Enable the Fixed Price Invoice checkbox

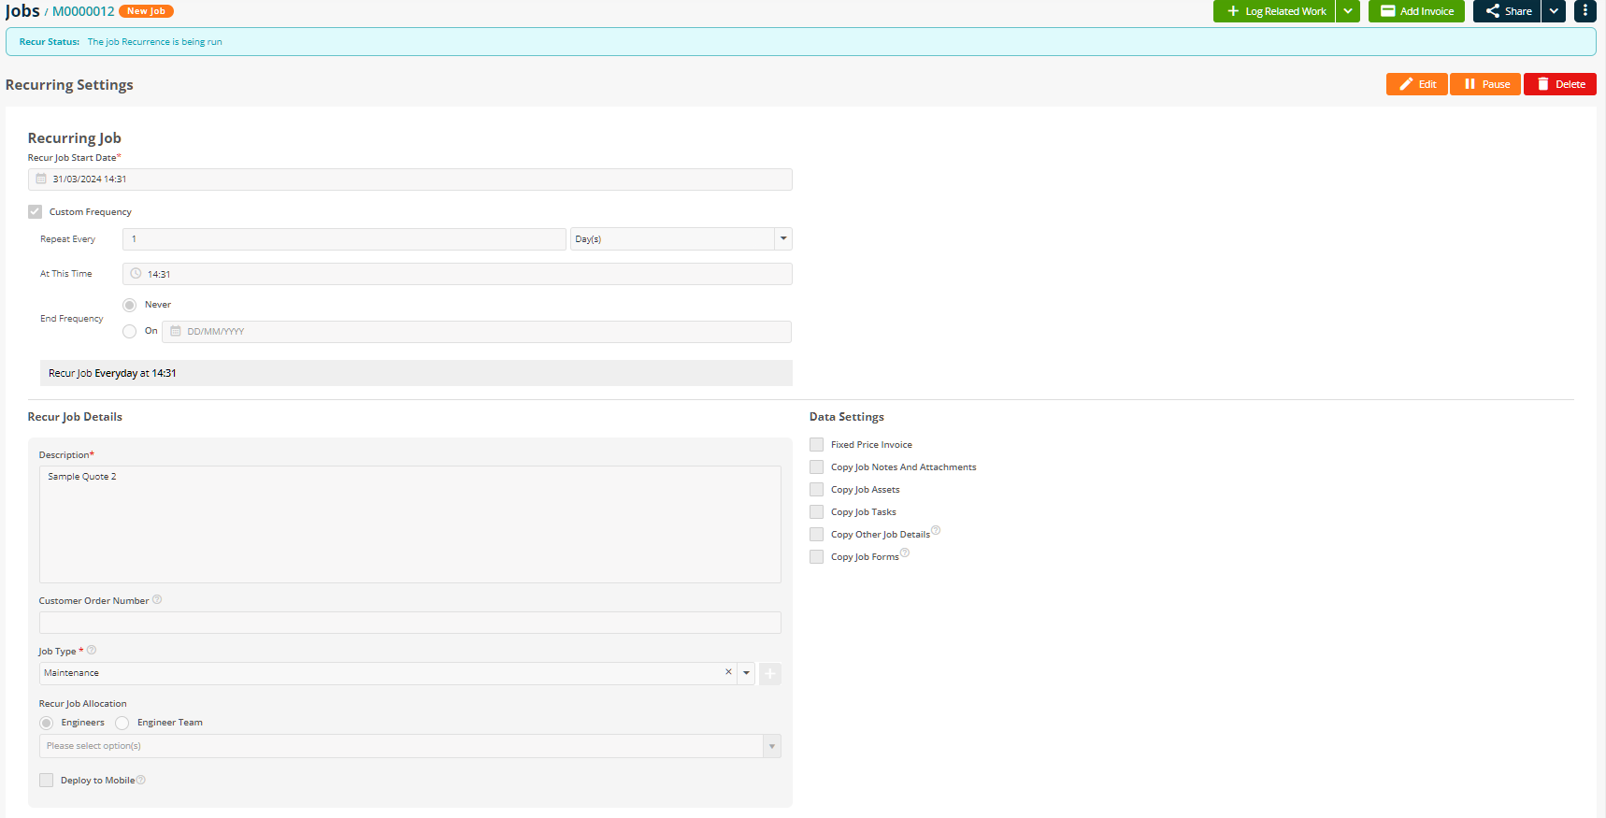click(x=817, y=445)
